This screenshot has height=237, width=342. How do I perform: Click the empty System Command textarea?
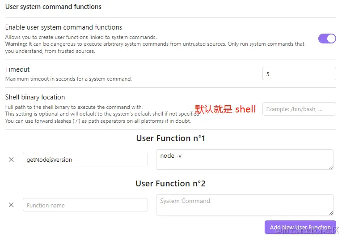245,205
